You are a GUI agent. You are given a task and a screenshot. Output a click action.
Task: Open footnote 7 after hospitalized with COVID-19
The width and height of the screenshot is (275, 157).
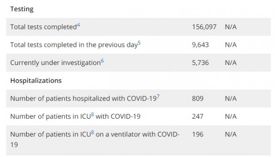pyautogui.click(x=158, y=97)
